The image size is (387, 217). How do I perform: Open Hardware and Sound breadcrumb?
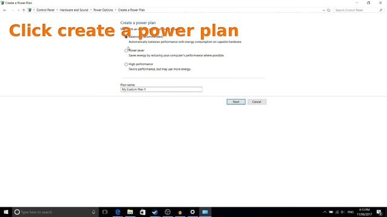click(x=74, y=10)
